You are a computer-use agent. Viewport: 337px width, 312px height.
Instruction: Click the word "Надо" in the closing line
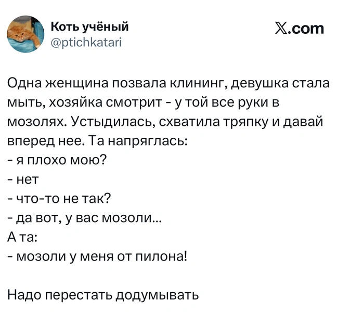click(24, 294)
